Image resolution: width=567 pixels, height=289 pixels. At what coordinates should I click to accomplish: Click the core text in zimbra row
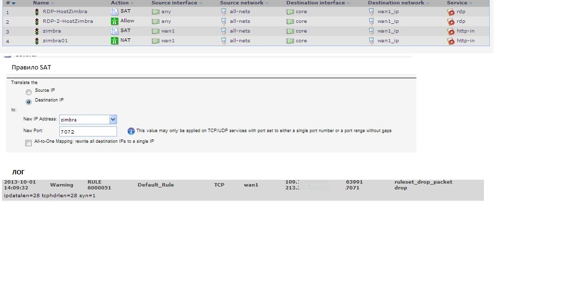point(301,31)
